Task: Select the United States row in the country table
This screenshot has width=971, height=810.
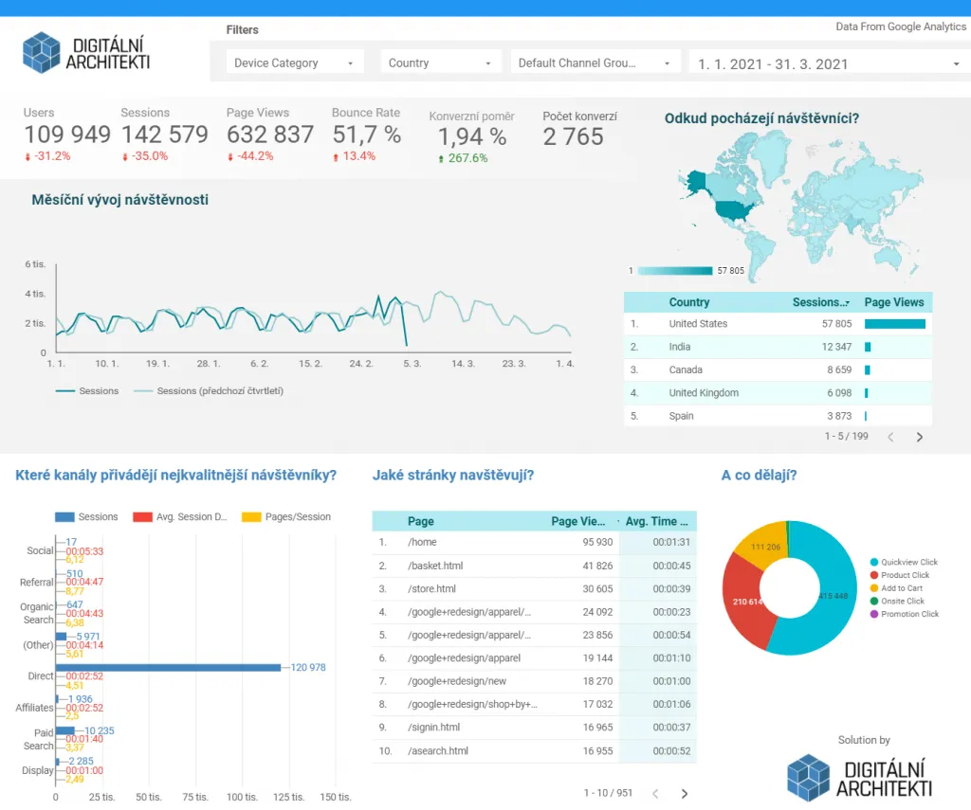Action: tap(778, 324)
